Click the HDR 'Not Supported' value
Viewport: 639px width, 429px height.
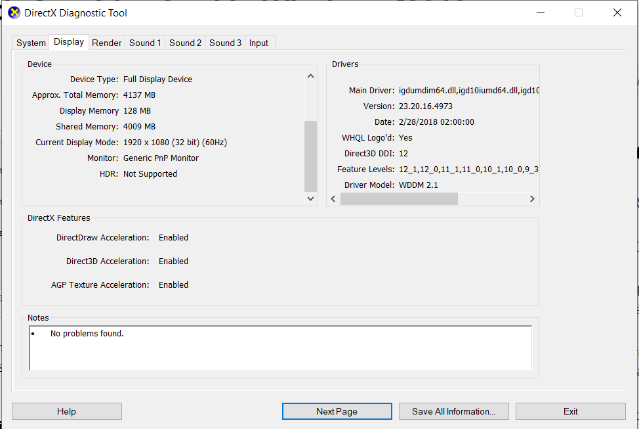click(150, 174)
